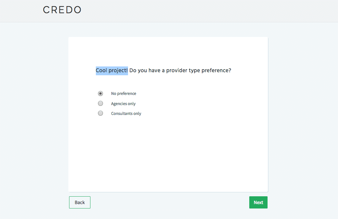The image size is (338, 219).
Task: Click the 'Consultants only' option label
Action: coord(126,114)
